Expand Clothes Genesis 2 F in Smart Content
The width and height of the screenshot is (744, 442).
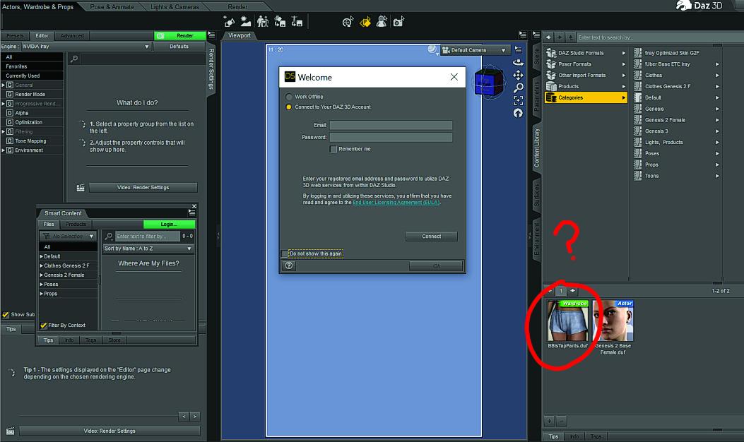point(41,265)
